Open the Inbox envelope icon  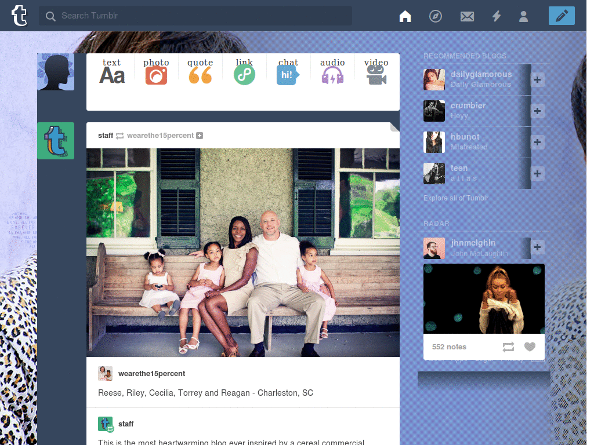point(467,16)
